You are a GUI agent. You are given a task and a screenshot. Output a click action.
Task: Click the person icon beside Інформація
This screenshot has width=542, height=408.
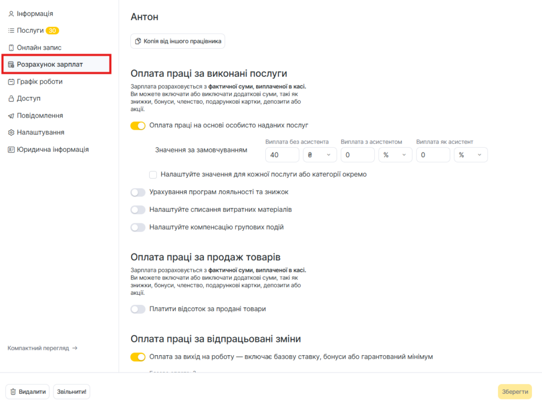point(11,14)
